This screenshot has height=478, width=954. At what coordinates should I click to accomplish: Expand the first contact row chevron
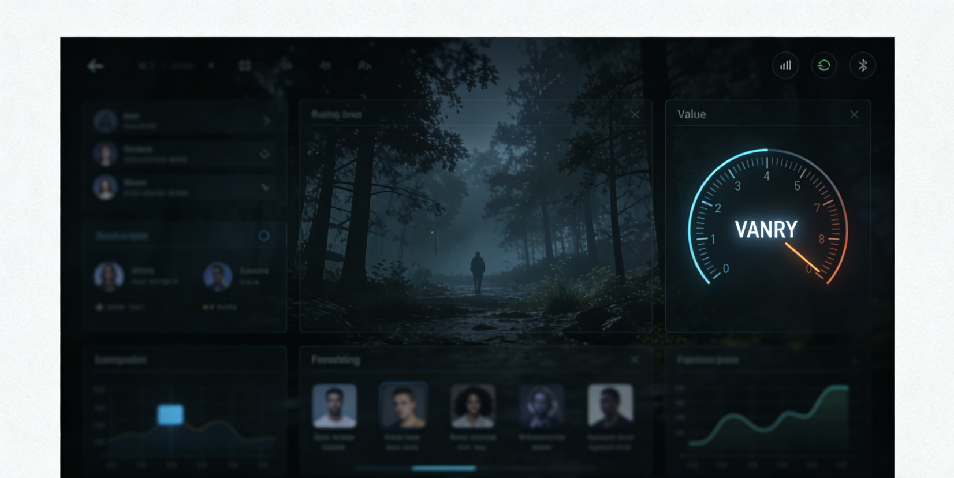(x=266, y=121)
